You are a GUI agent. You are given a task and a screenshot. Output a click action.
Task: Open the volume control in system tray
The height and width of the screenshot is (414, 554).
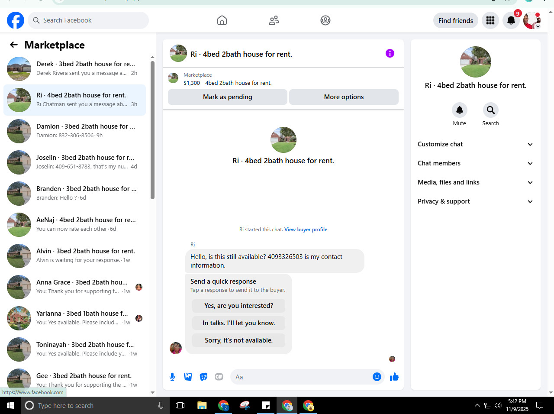[x=498, y=406]
